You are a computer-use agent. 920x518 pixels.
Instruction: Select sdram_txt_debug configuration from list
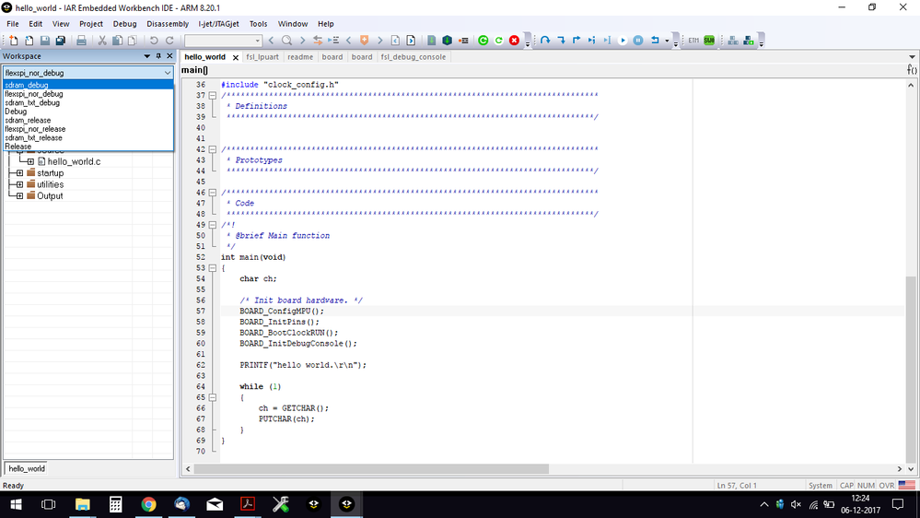tap(88, 103)
